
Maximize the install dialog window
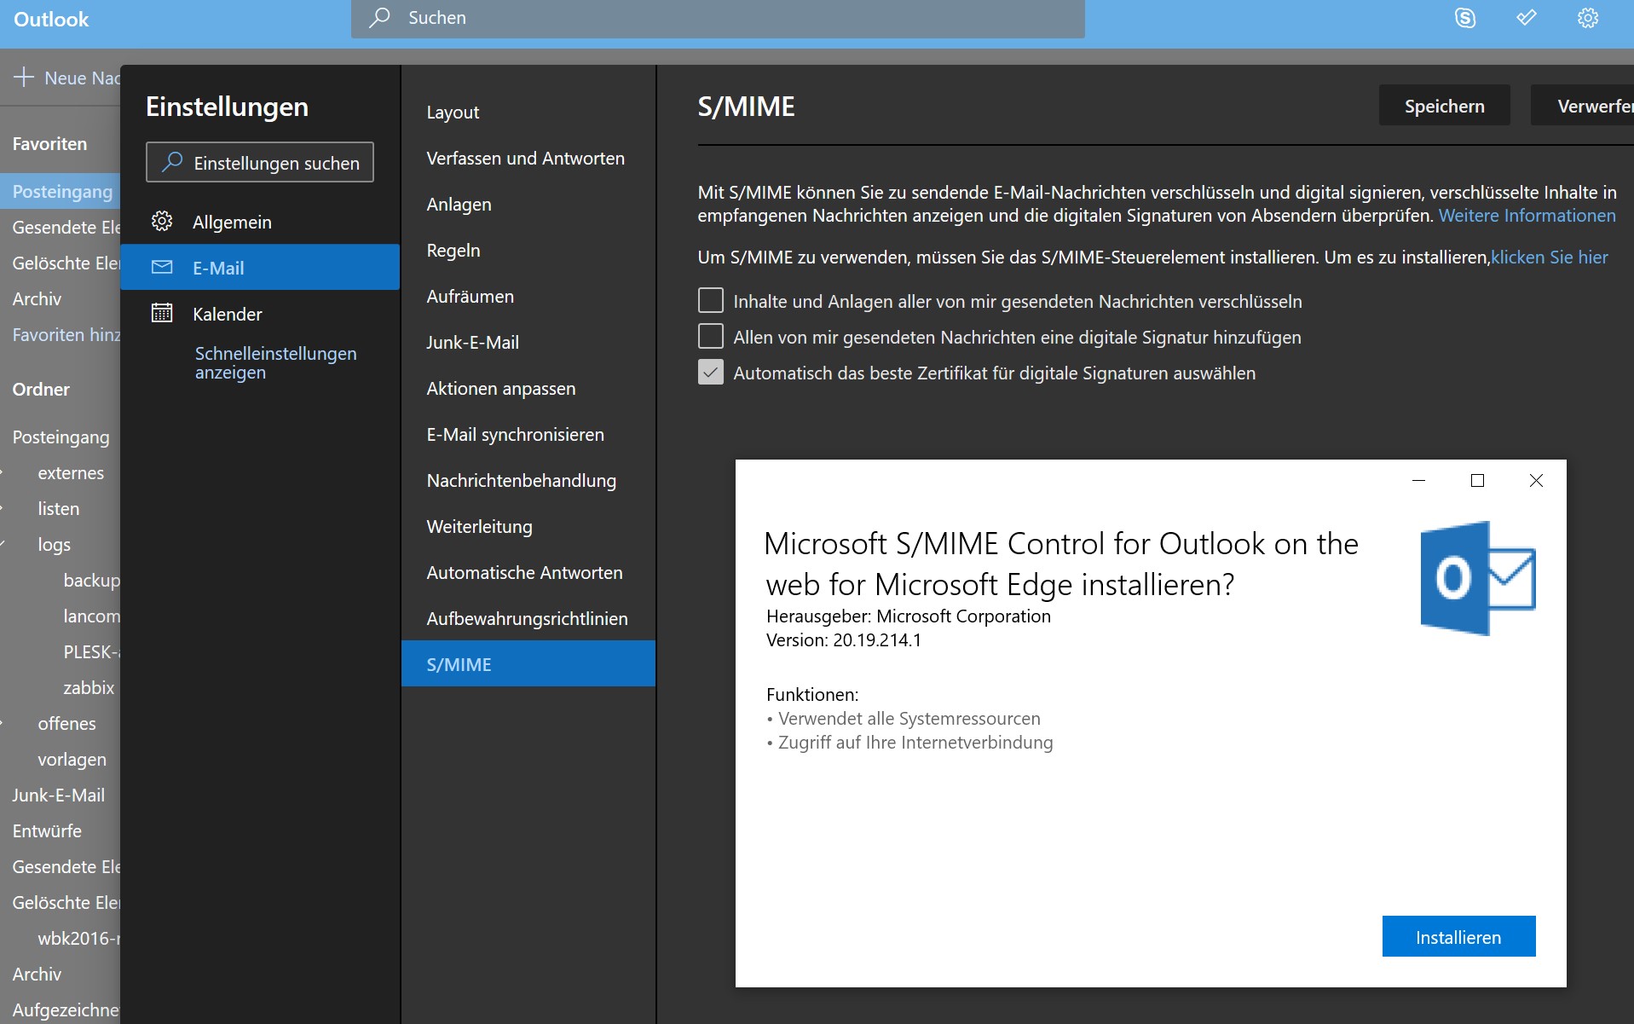(x=1477, y=480)
